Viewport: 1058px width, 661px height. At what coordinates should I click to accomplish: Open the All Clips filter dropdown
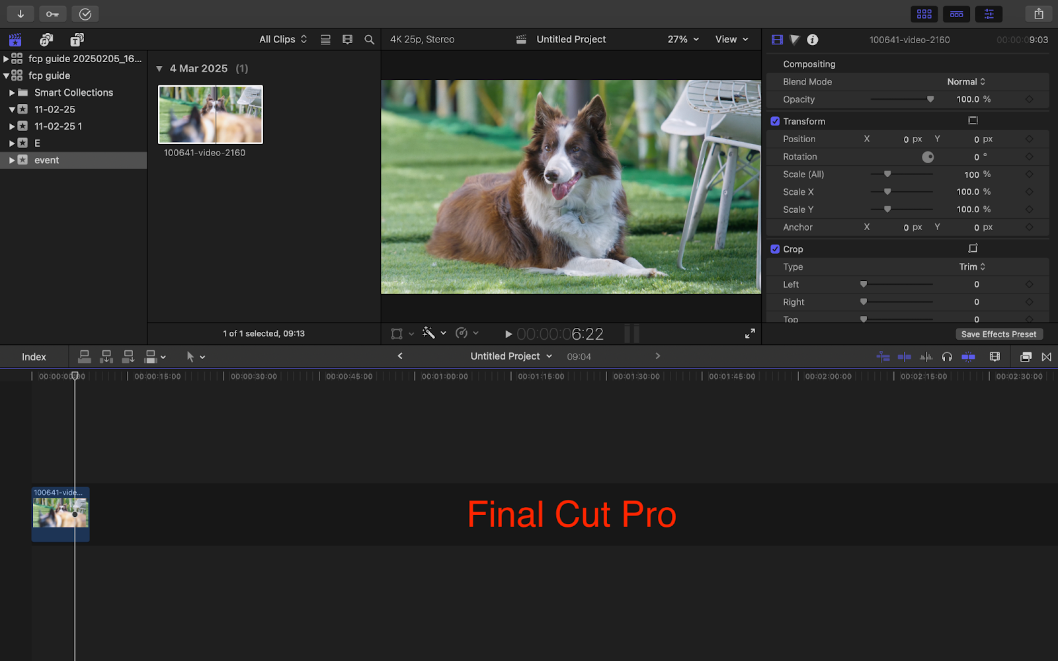283,40
